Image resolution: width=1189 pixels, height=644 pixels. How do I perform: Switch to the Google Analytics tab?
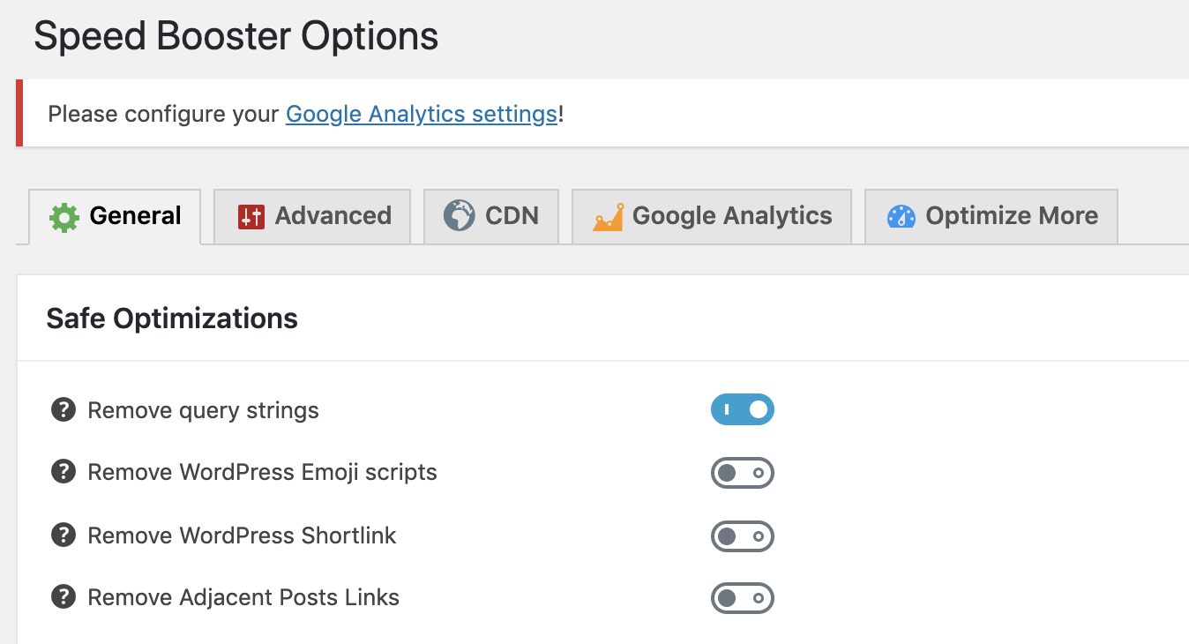[712, 216]
